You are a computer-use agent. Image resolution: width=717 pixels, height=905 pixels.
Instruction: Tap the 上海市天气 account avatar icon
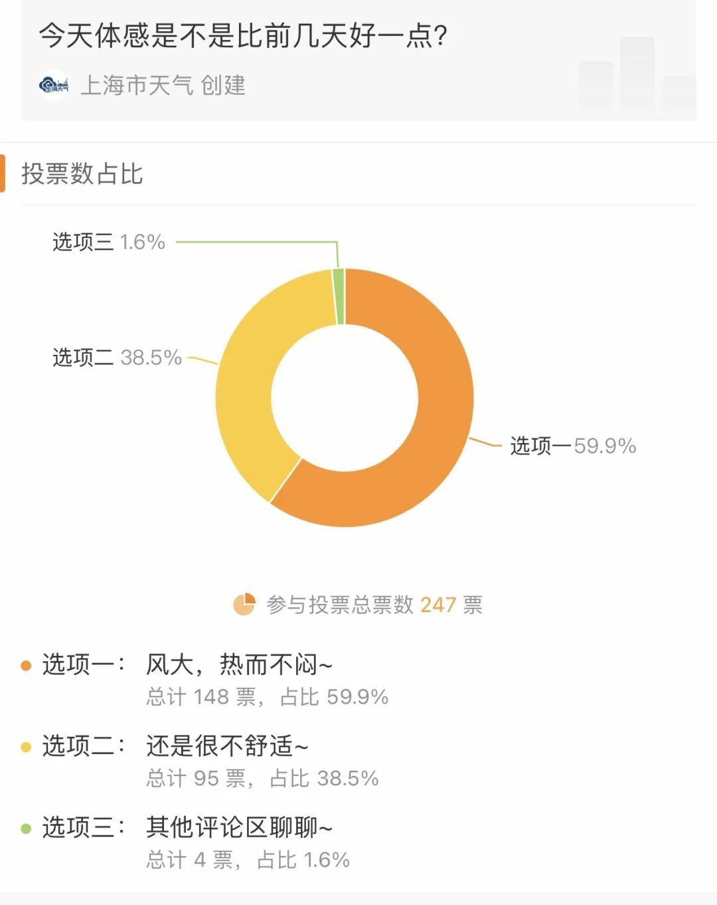(54, 85)
